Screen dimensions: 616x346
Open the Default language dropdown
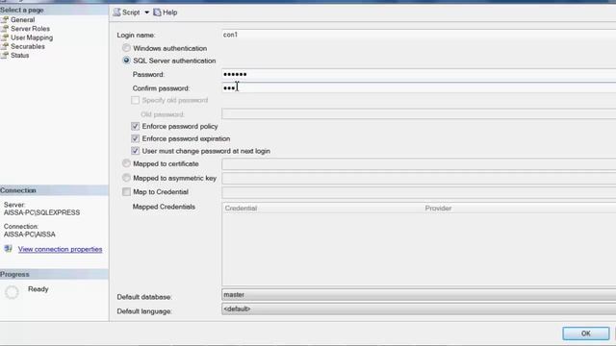(x=419, y=309)
